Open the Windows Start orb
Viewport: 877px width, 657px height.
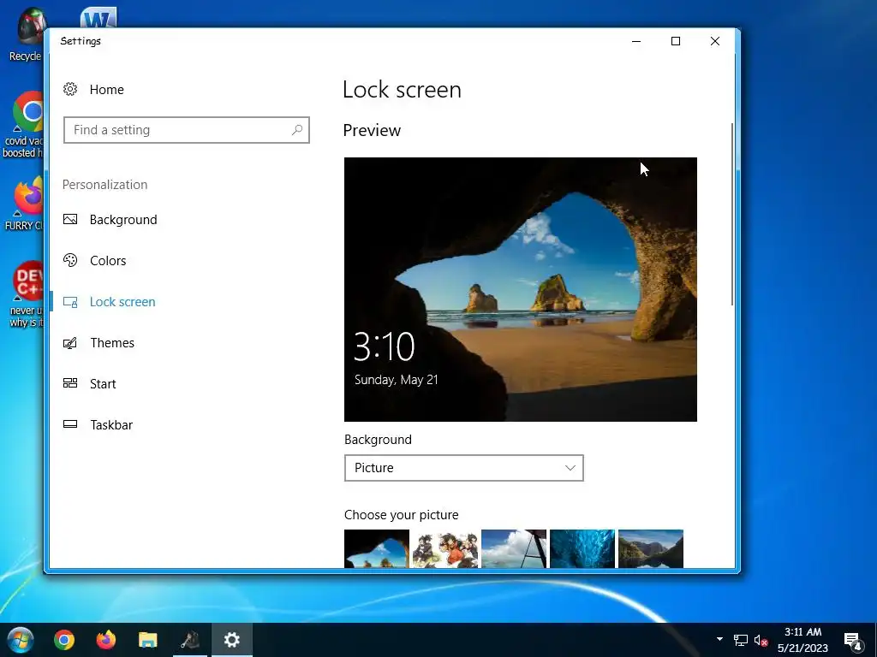click(21, 640)
